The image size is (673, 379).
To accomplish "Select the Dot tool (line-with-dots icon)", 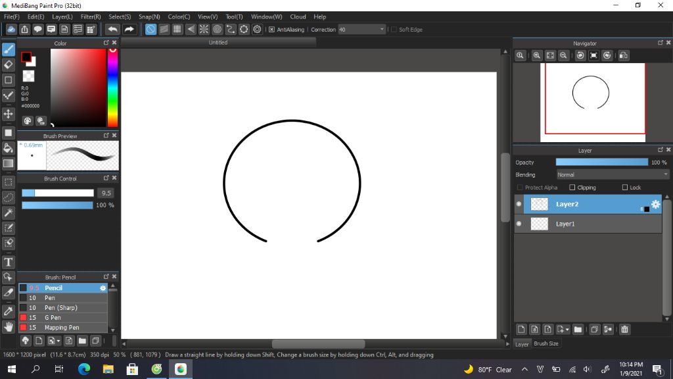I will (9, 95).
